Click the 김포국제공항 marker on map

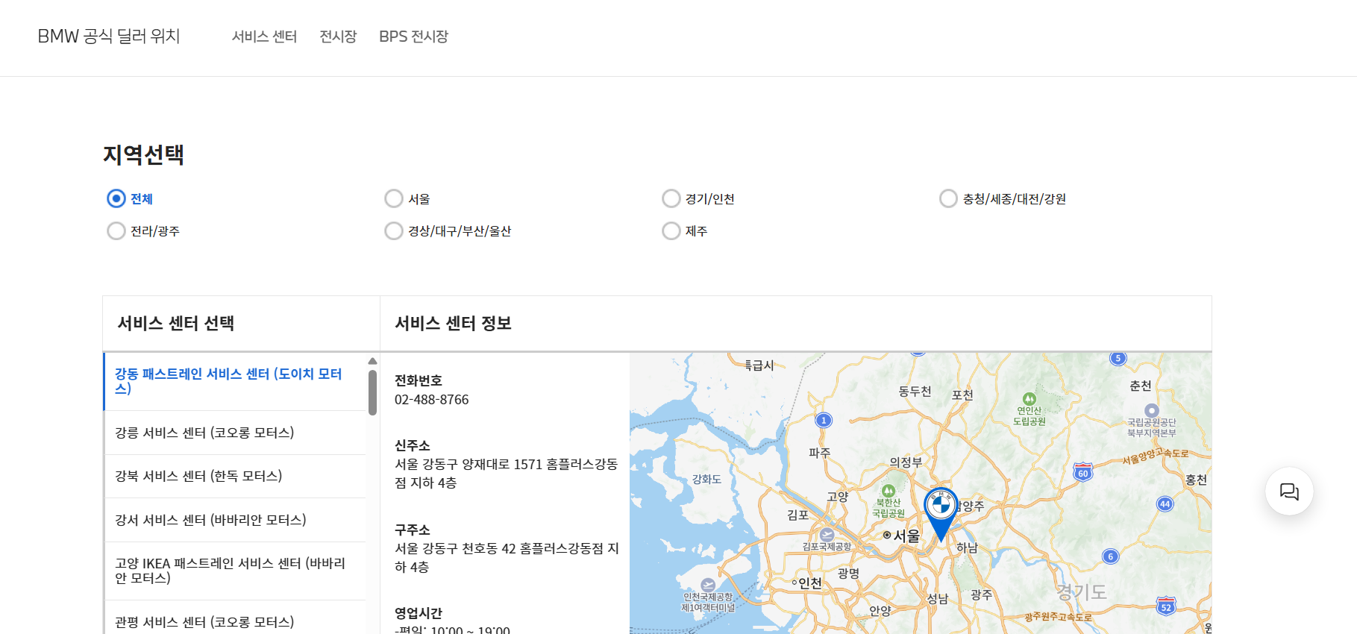point(827,534)
